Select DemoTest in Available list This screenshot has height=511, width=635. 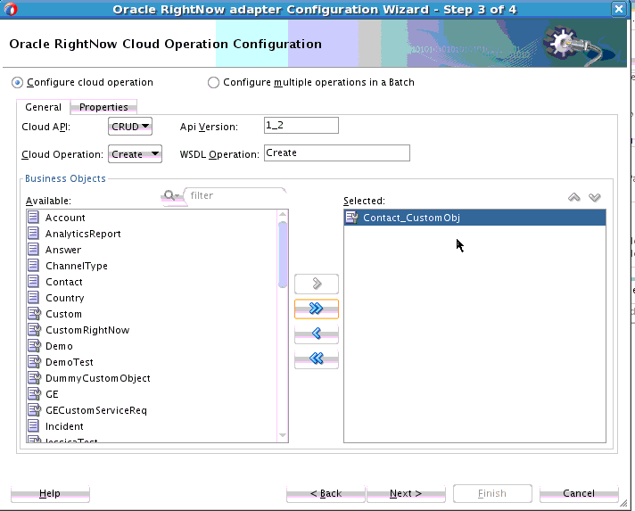(x=70, y=362)
